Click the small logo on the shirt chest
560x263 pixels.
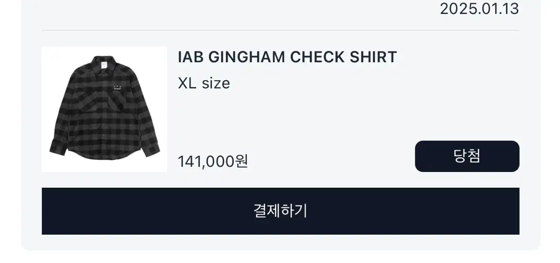(118, 87)
